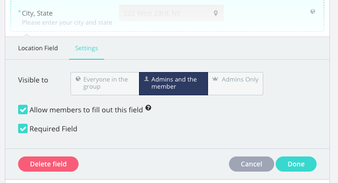This screenshot has height=183, width=338.
Task: Click the person icon on Admins and the member
Action: (147, 79)
